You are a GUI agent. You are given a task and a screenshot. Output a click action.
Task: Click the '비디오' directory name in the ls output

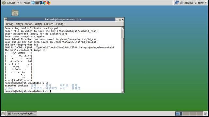(64, 85)
